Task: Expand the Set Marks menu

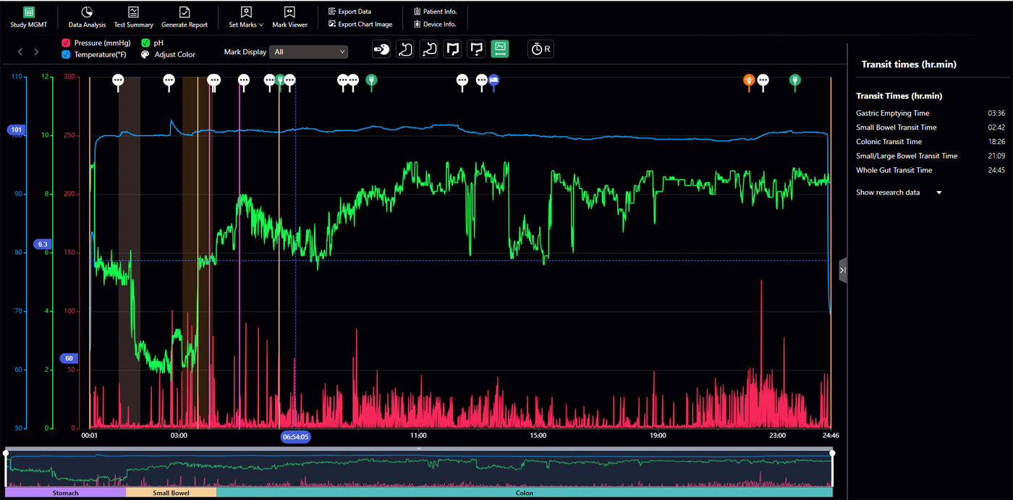Action: click(246, 17)
